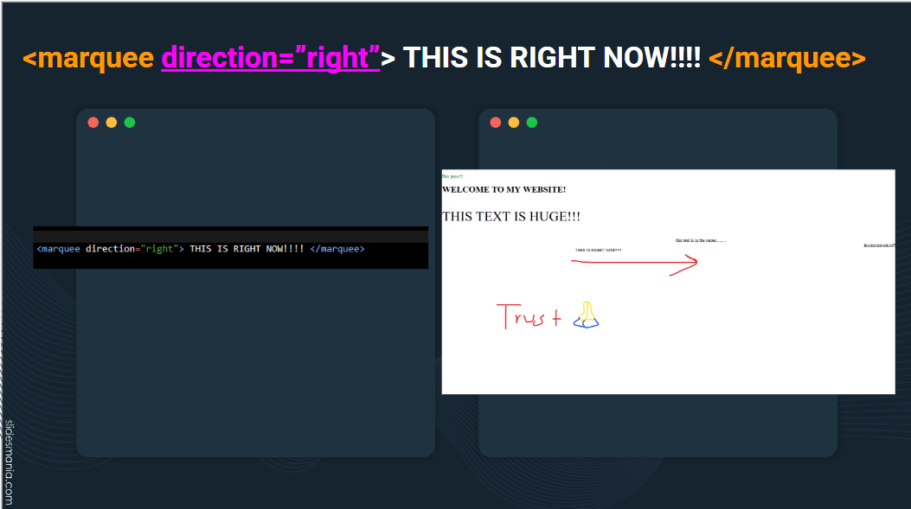Viewport: 911px width, 509px height.
Task: Open the underlined direction="right" link in title
Action: [x=270, y=58]
